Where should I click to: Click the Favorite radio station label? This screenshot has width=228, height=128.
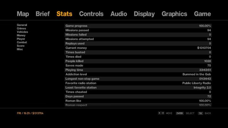coord(81,83)
